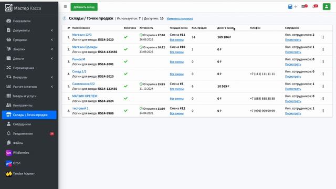The height and width of the screenshot is (189, 336).
Task: Click the clock icon in тестовый 1 activity
Action: (x=141, y=109)
